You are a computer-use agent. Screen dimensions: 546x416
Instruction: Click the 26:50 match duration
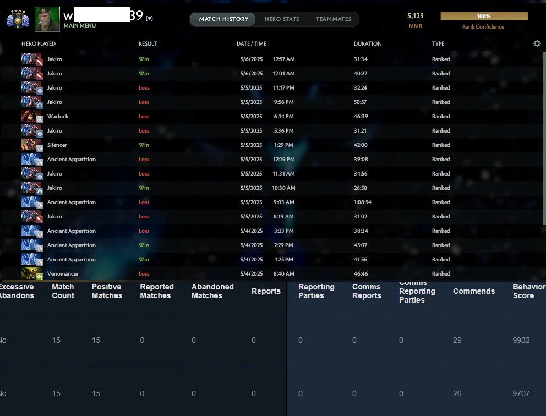pos(361,188)
